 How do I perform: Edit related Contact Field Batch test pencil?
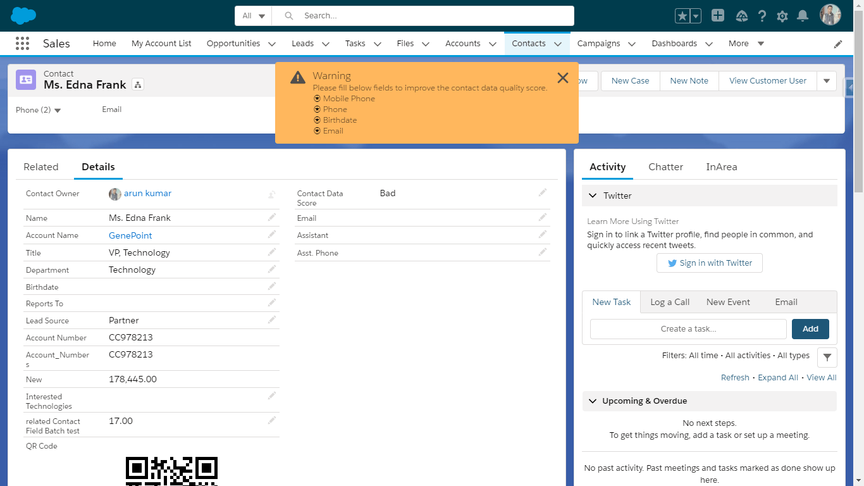coord(272,420)
